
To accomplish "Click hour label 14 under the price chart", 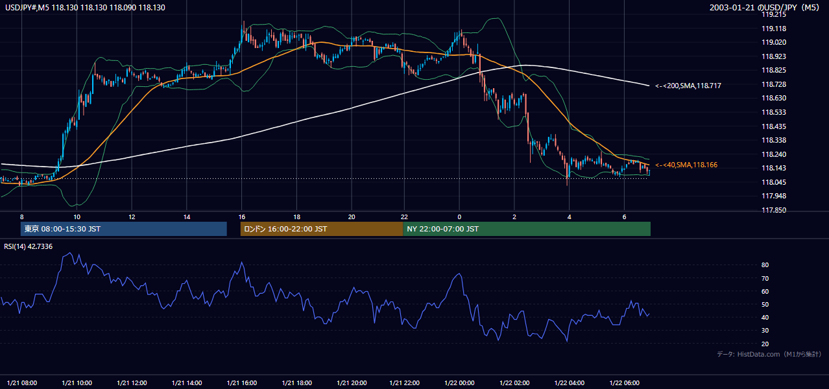I will click(x=186, y=217).
